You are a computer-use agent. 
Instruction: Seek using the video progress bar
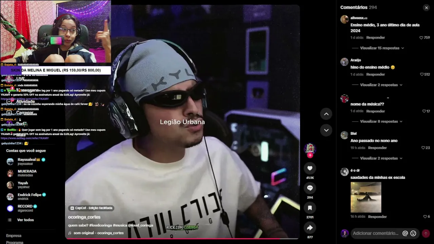pos(182,239)
